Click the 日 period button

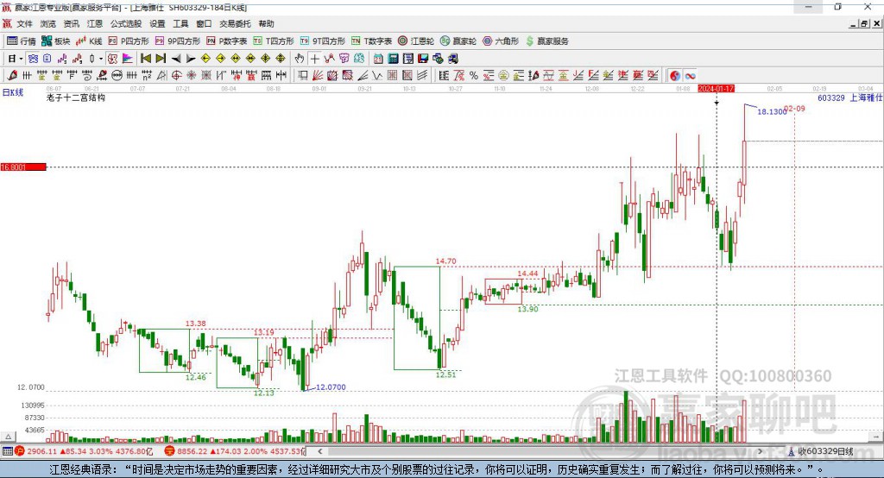click(12, 59)
